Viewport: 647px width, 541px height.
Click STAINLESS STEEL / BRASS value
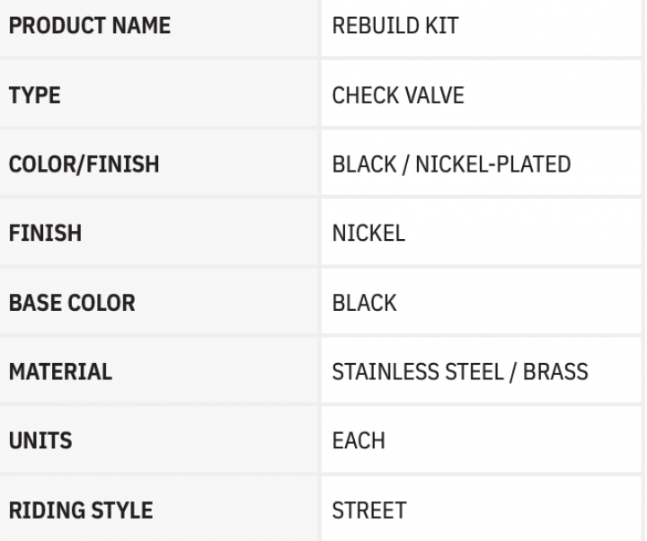point(460,371)
